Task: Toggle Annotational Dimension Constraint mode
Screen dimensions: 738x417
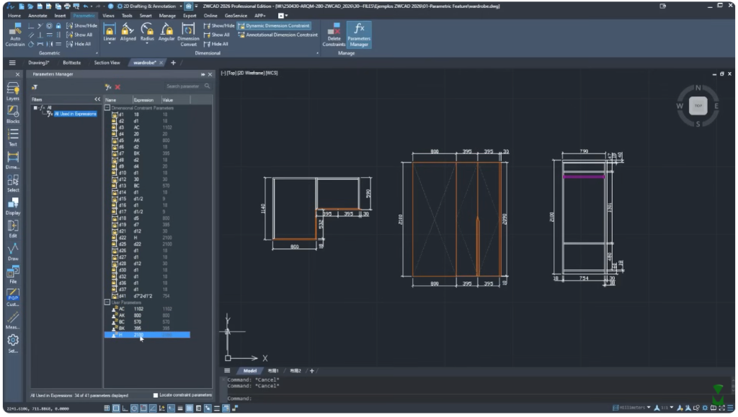Action: coord(277,35)
